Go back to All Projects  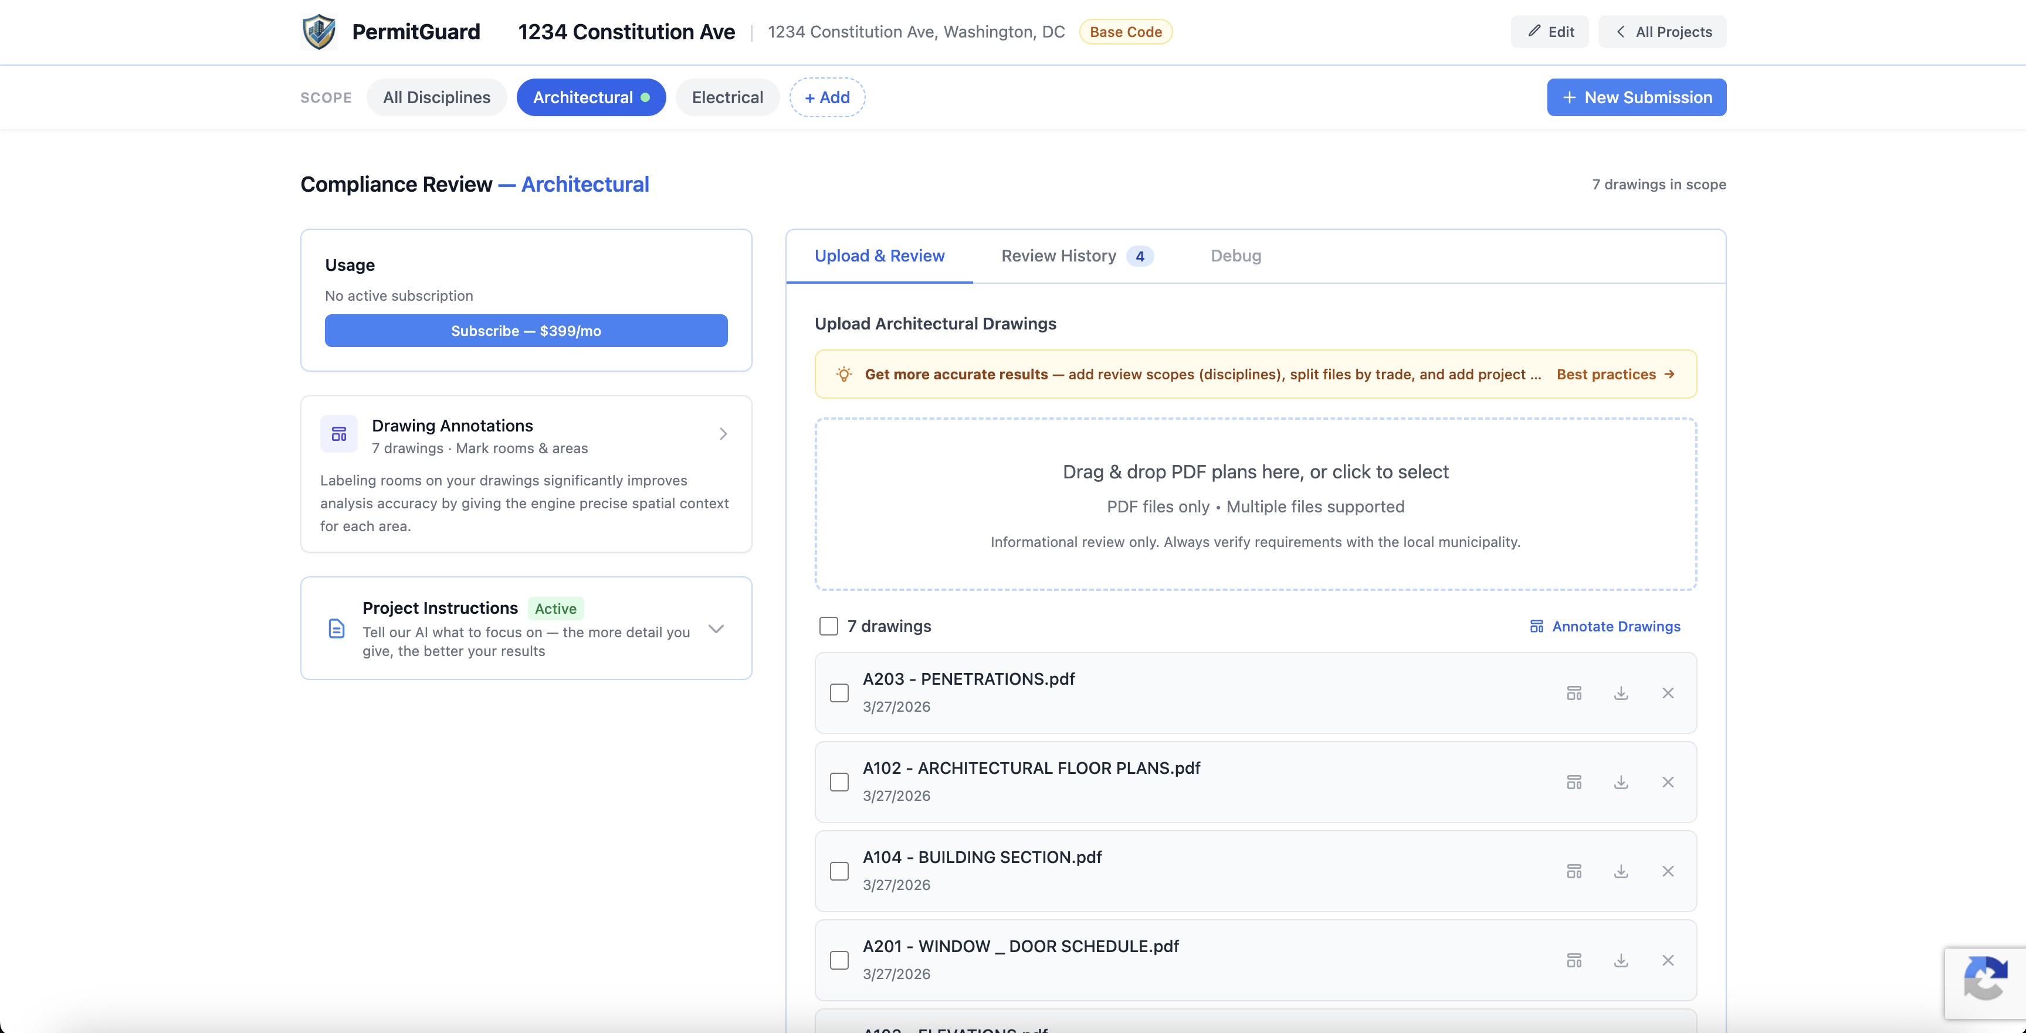1663,32
